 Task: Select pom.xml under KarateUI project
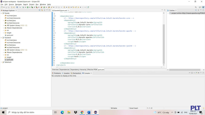pos(10,60)
